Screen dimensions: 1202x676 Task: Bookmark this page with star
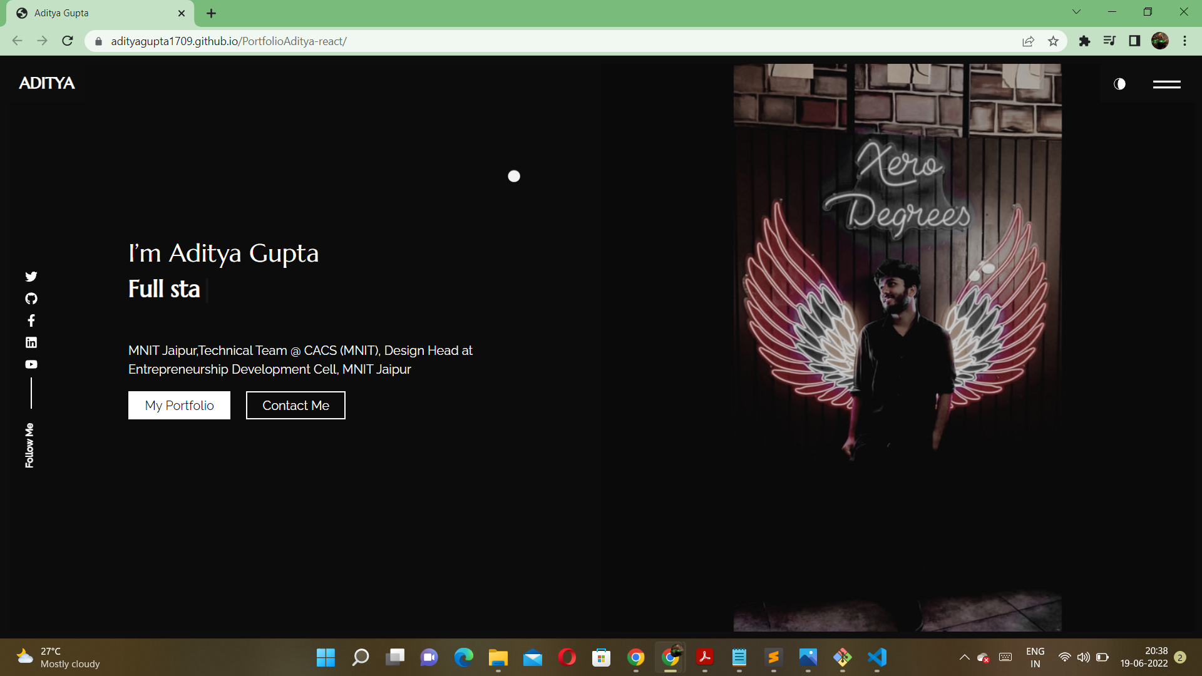tap(1053, 41)
